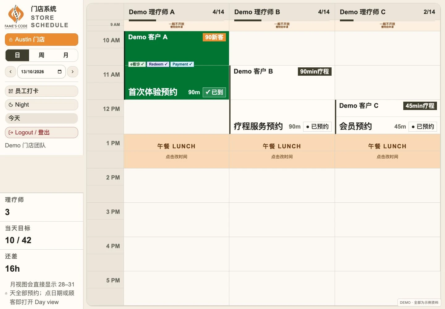Click the 已预约 status on 会员预约
Viewport: 445px width, 309px height.
(x=423, y=126)
